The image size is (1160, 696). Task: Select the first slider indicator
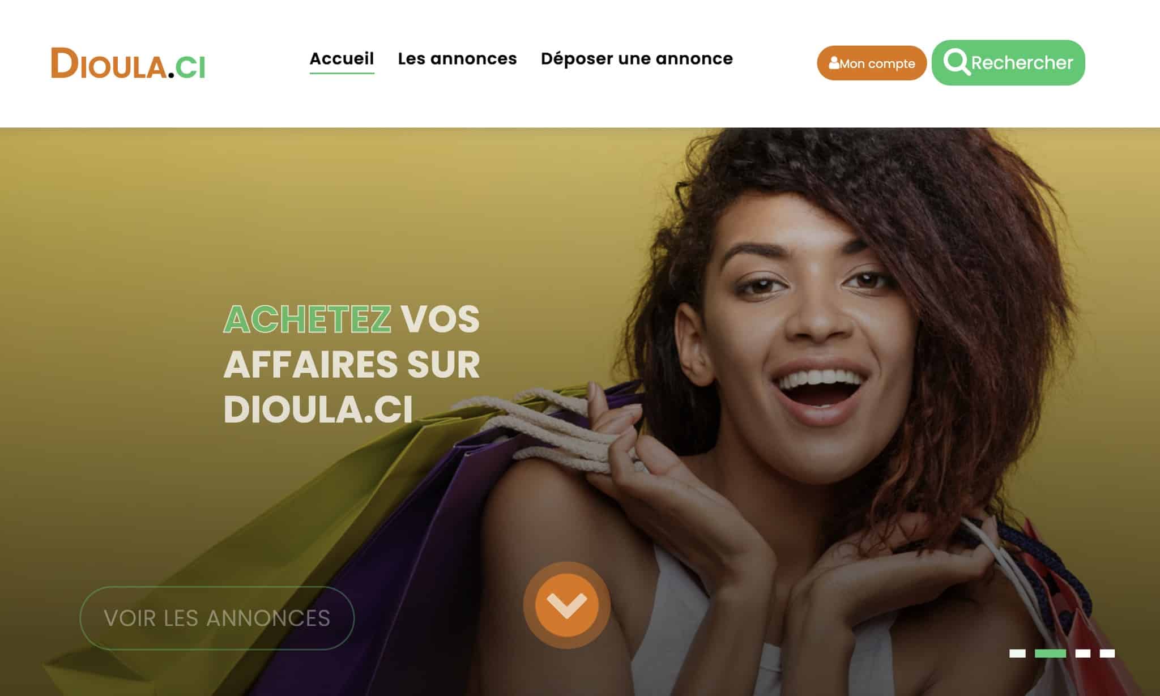(x=1017, y=654)
